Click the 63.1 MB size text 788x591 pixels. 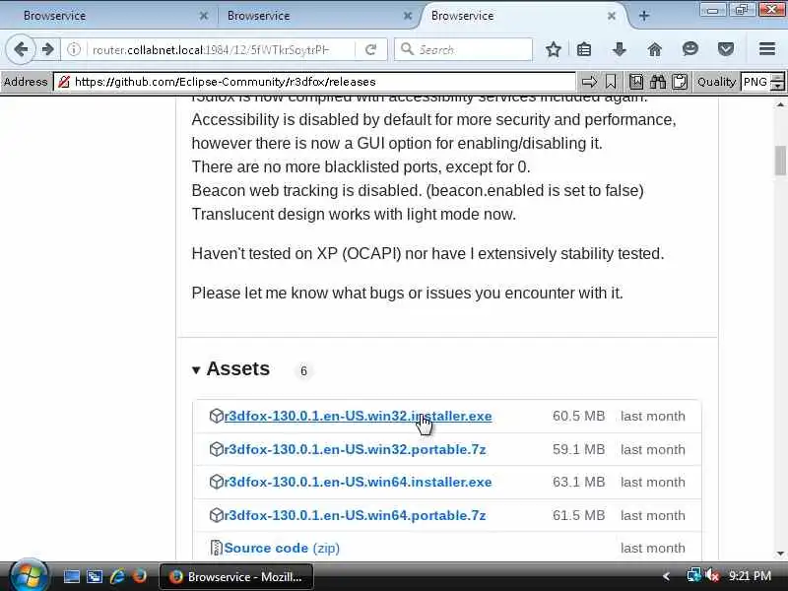click(x=578, y=482)
